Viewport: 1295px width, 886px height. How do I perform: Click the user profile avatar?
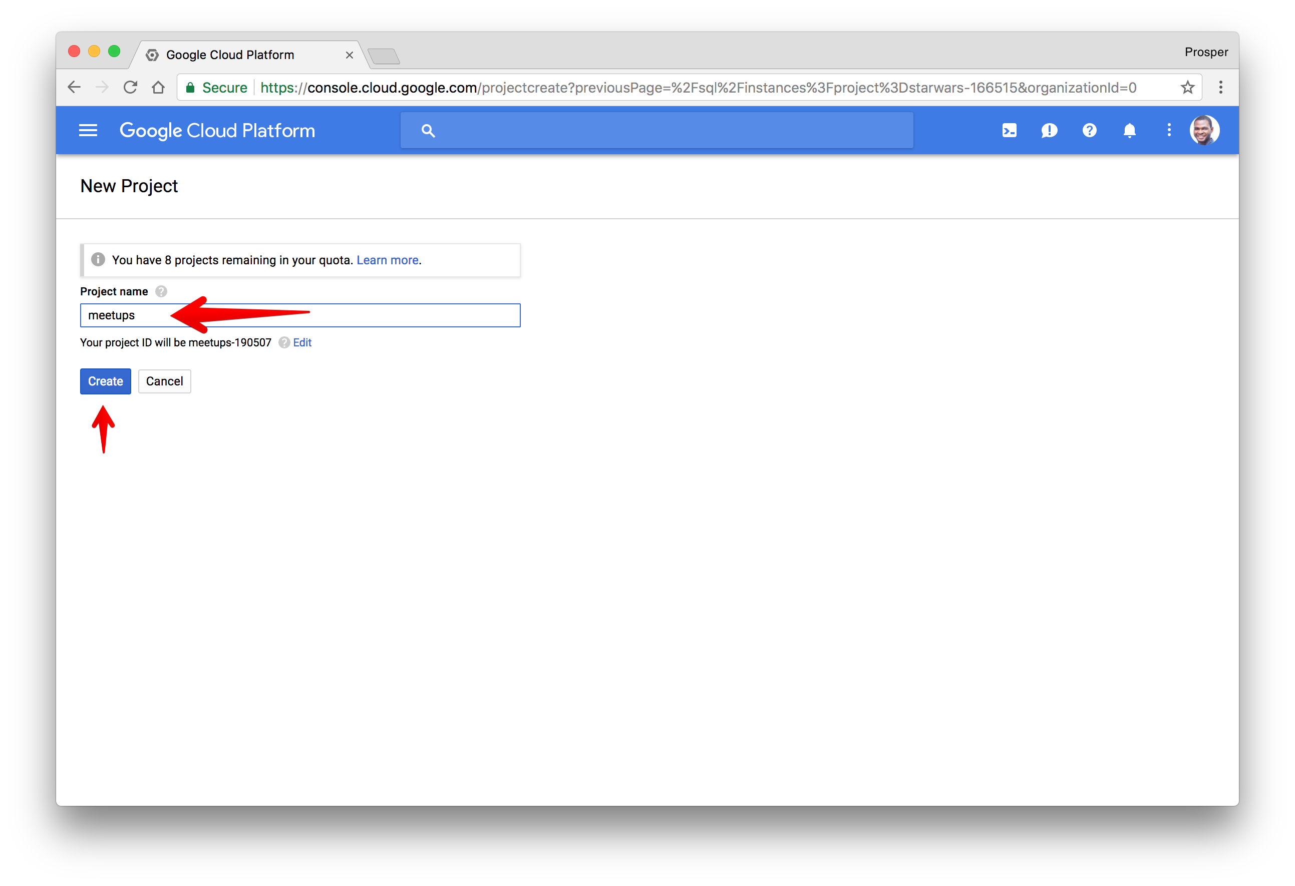pyautogui.click(x=1204, y=130)
